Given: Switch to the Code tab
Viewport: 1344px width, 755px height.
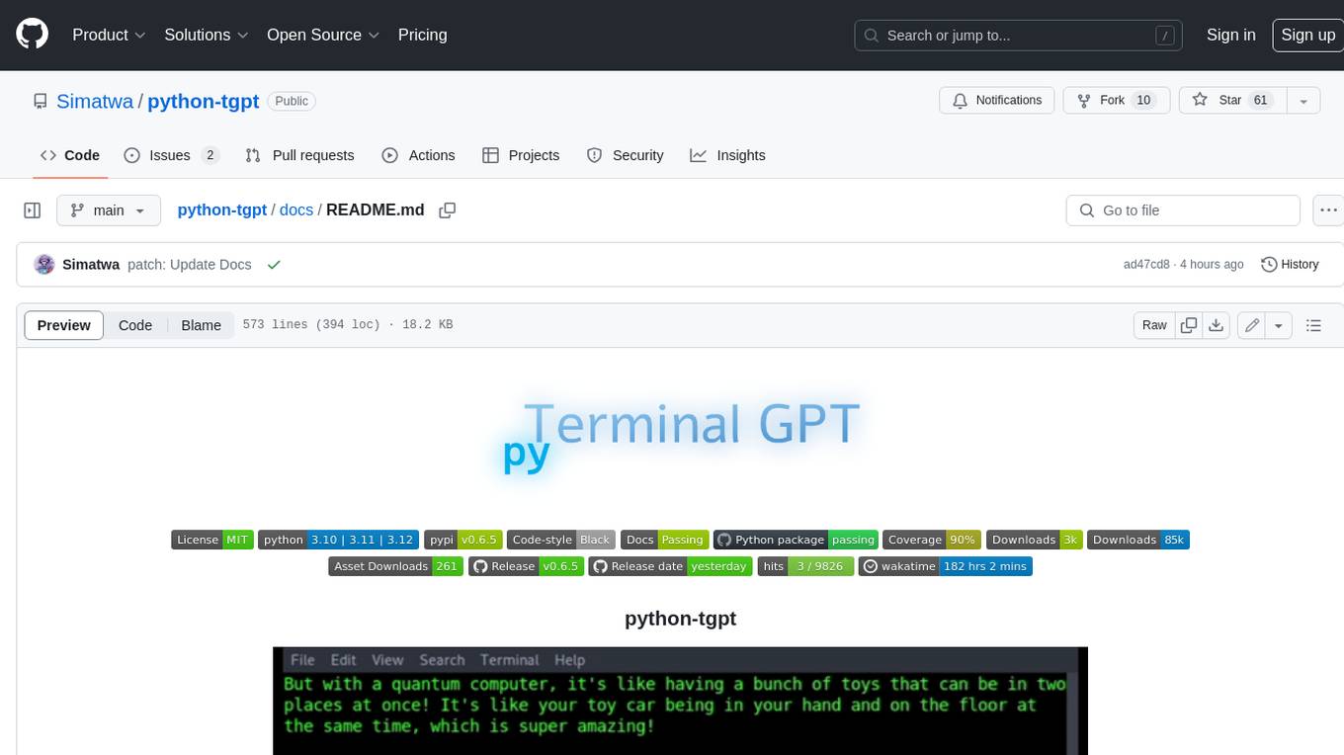Looking at the screenshot, I should coord(70,155).
